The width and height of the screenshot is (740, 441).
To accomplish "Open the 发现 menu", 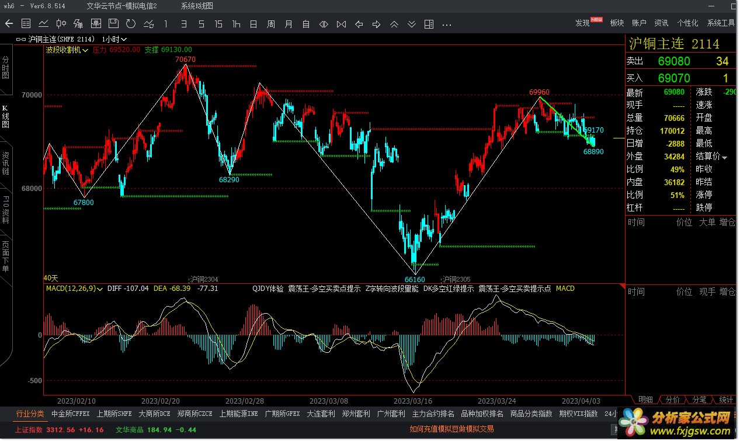I will tap(582, 23).
